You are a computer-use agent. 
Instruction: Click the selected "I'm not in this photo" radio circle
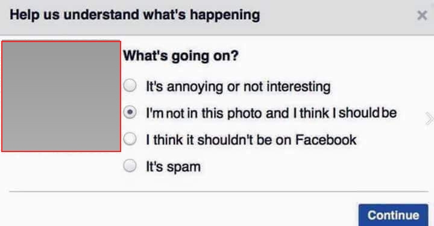[x=130, y=112]
